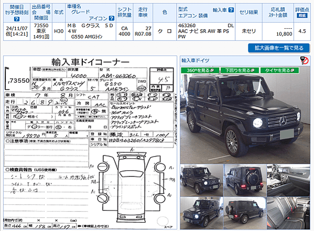Click the help icon beside 輸入車 header
The height and width of the screenshot is (231, 314).
point(231,10)
